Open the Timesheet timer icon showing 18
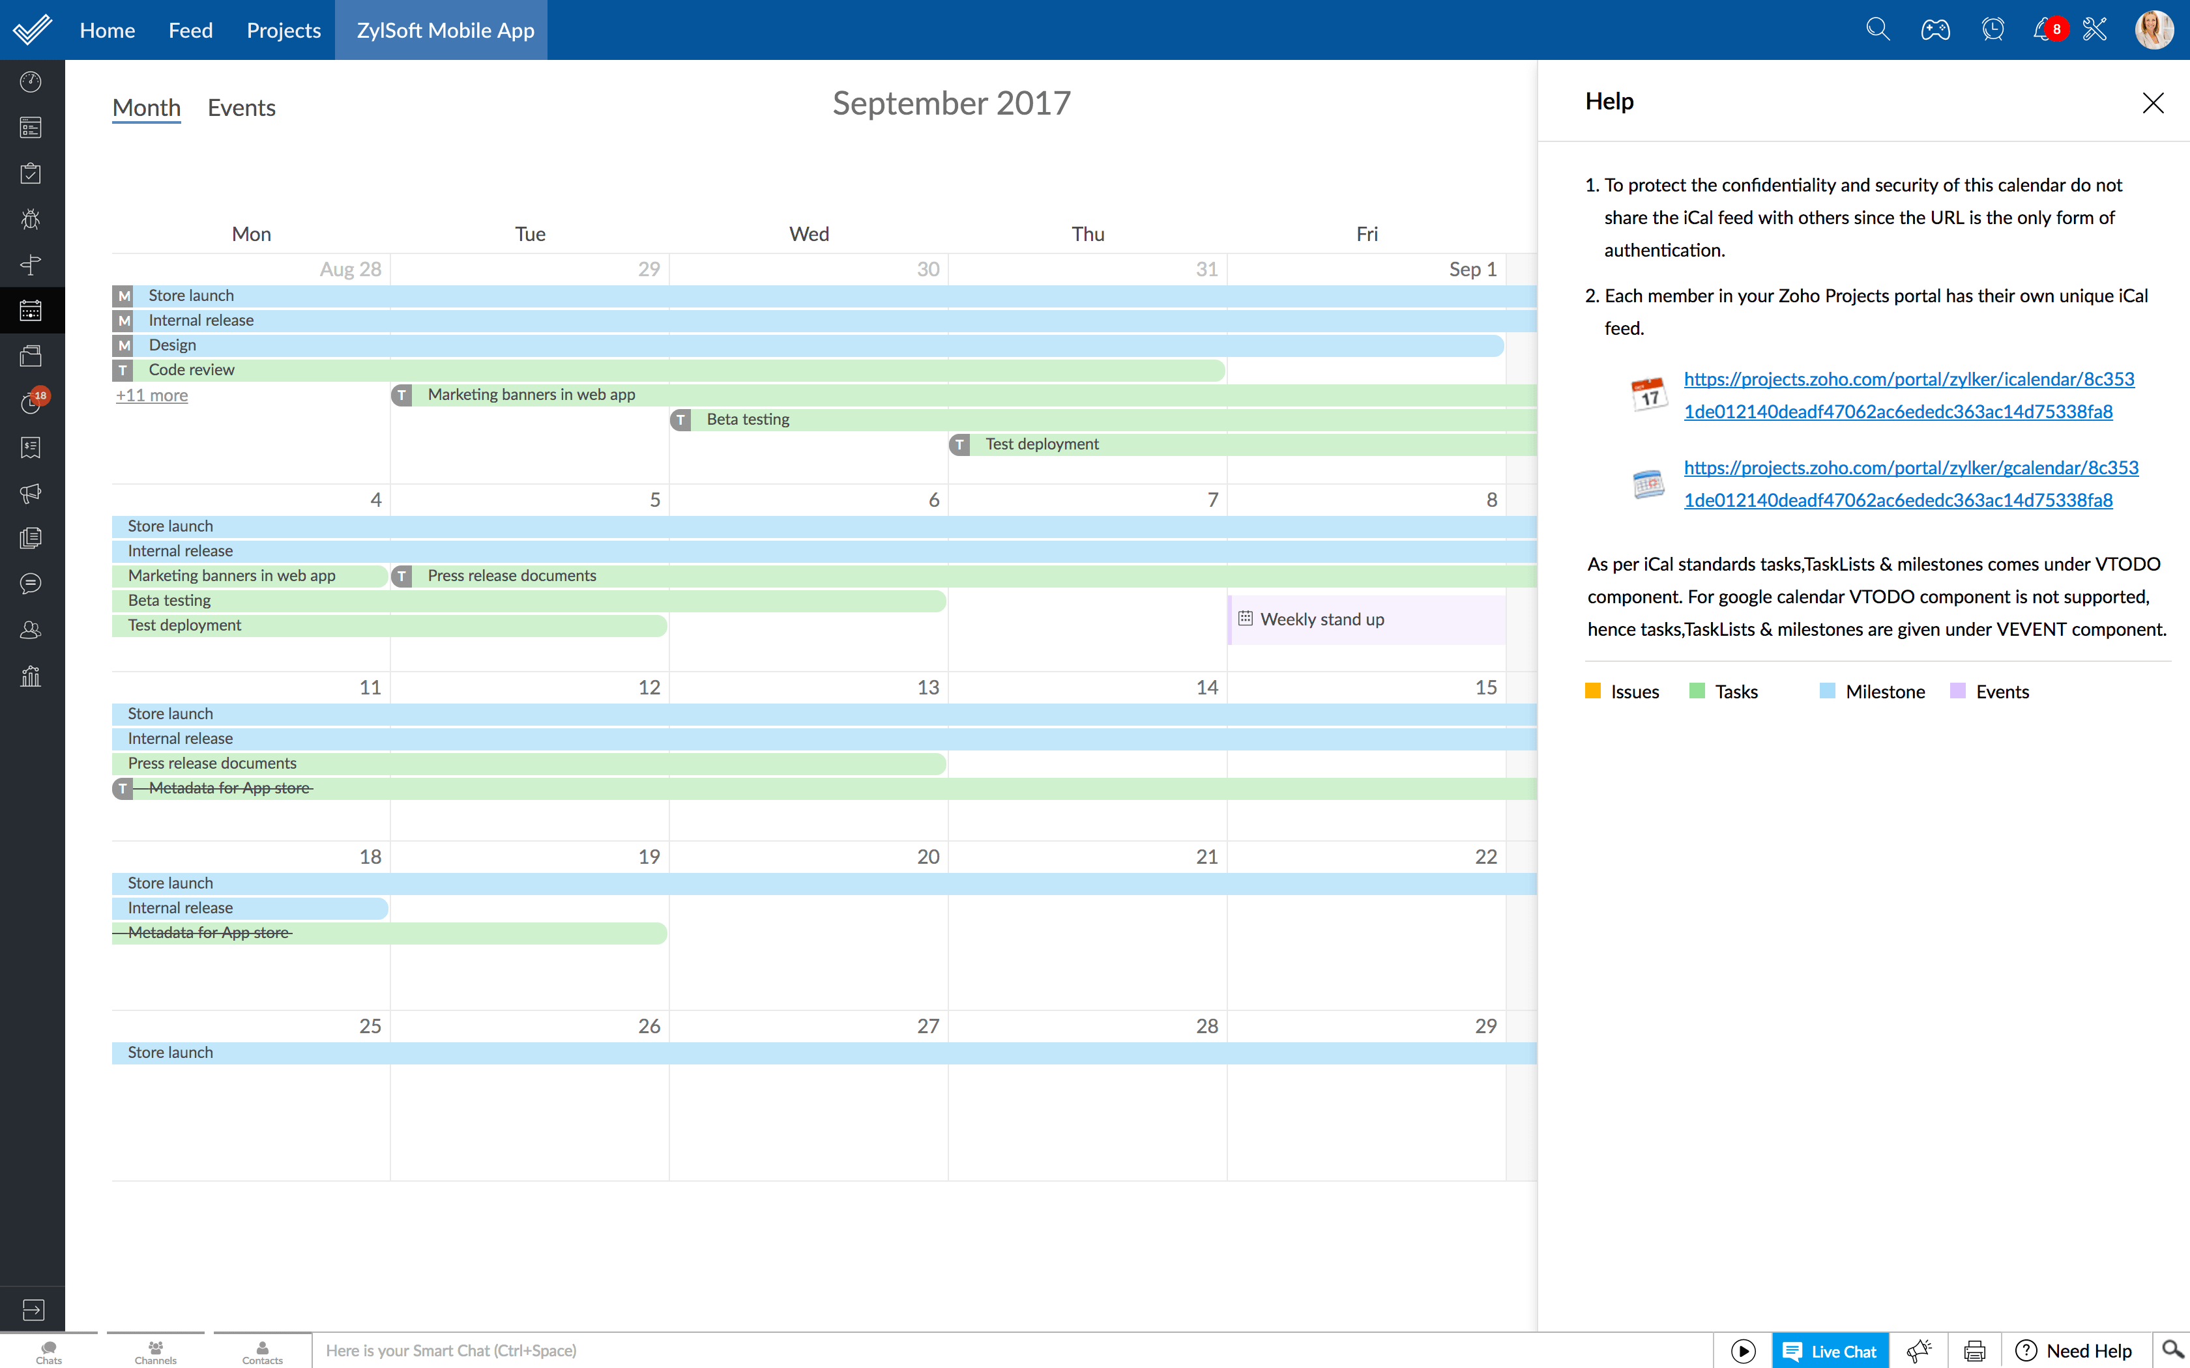 (31, 403)
